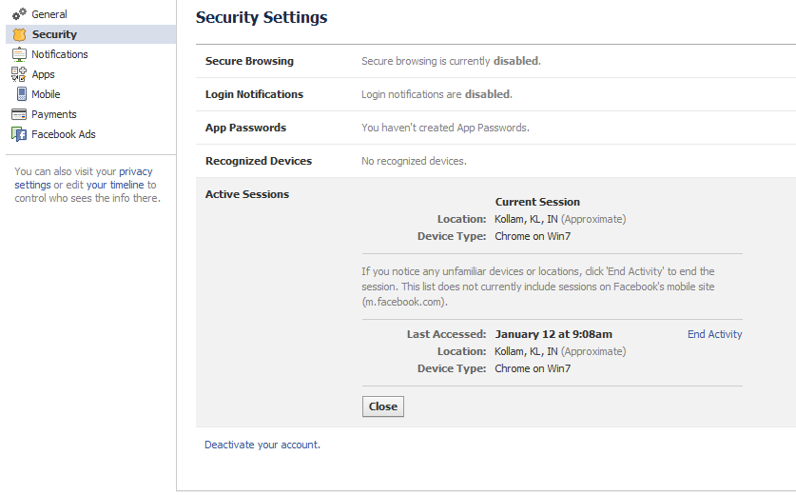
Task: Click the Apps icon in sidebar
Action: (19, 74)
